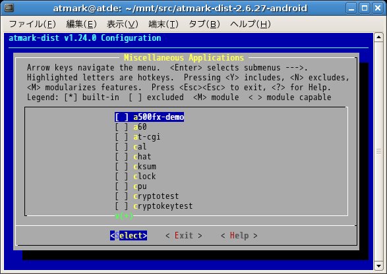Open the 編集(E) menu

[81, 24]
